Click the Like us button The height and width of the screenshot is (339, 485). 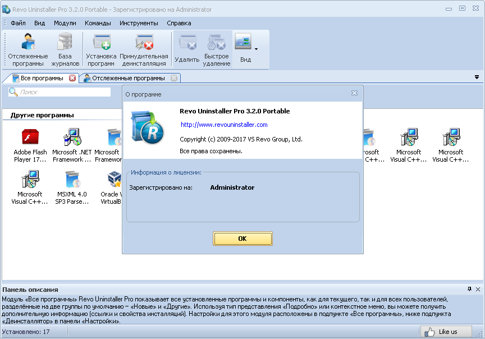pyautogui.click(x=446, y=332)
